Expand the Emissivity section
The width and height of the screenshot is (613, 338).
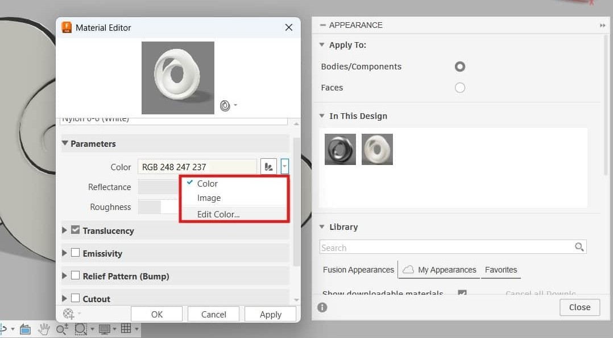pos(64,253)
